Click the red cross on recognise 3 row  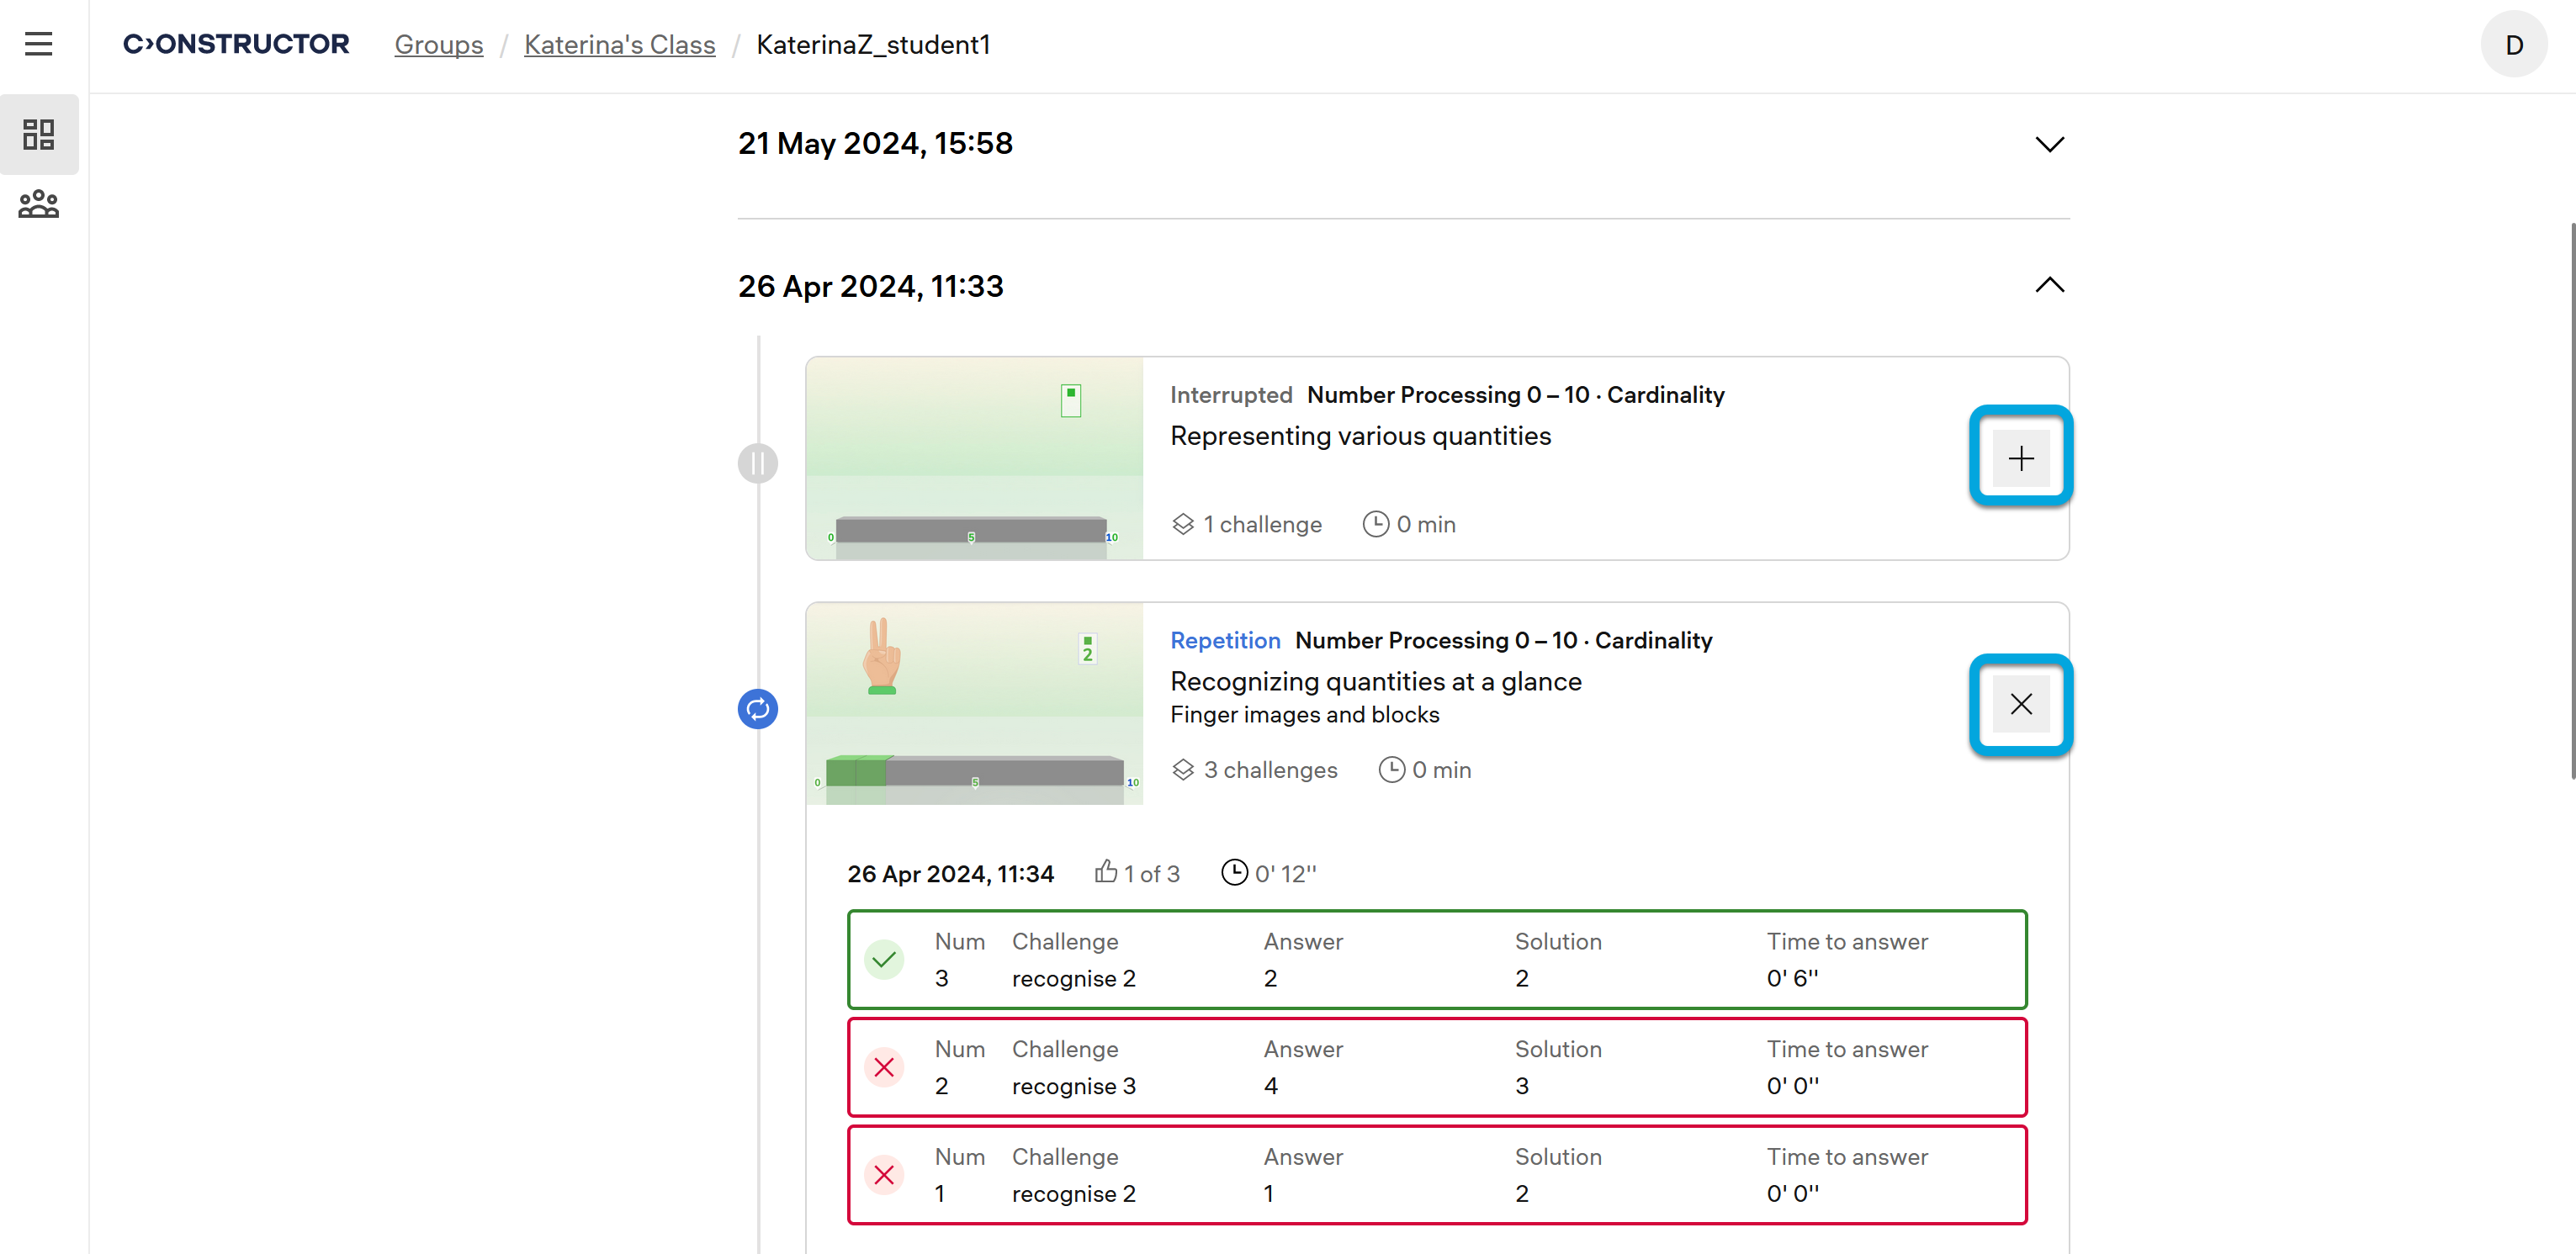point(884,1067)
